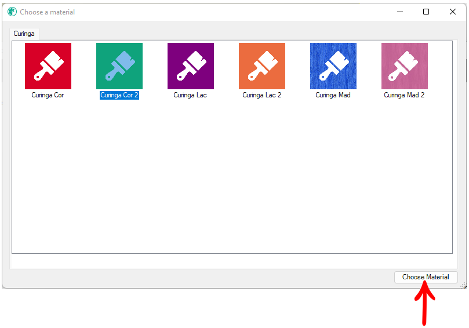Viewport: 469px width, 328px height.
Task: Click the "Curinga Mad 2" label text
Action: tap(404, 95)
